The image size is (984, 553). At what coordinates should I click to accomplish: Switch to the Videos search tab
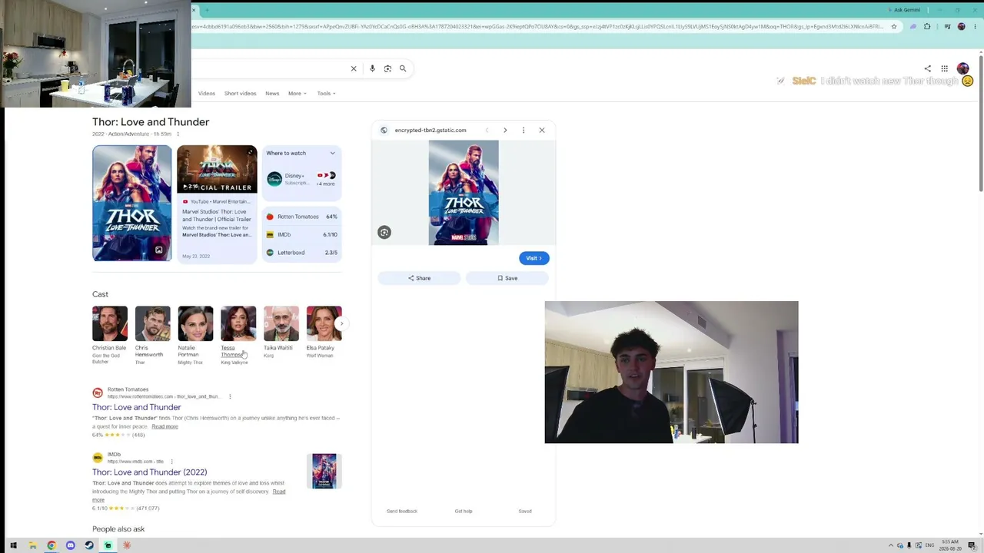[x=207, y=94]
